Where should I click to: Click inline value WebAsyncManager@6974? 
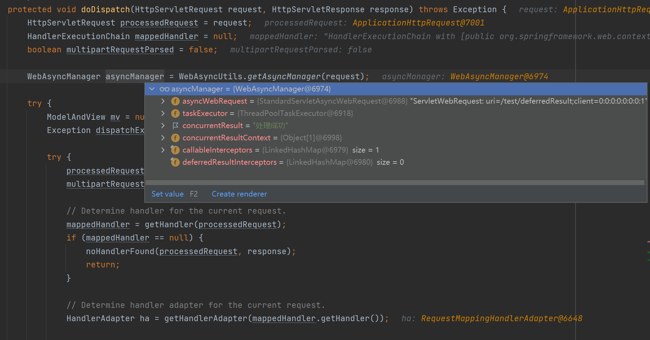coord(499,76)
